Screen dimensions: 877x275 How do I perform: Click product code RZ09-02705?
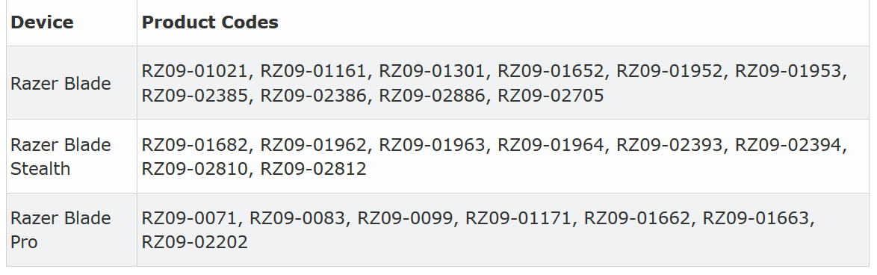point(551,96)
